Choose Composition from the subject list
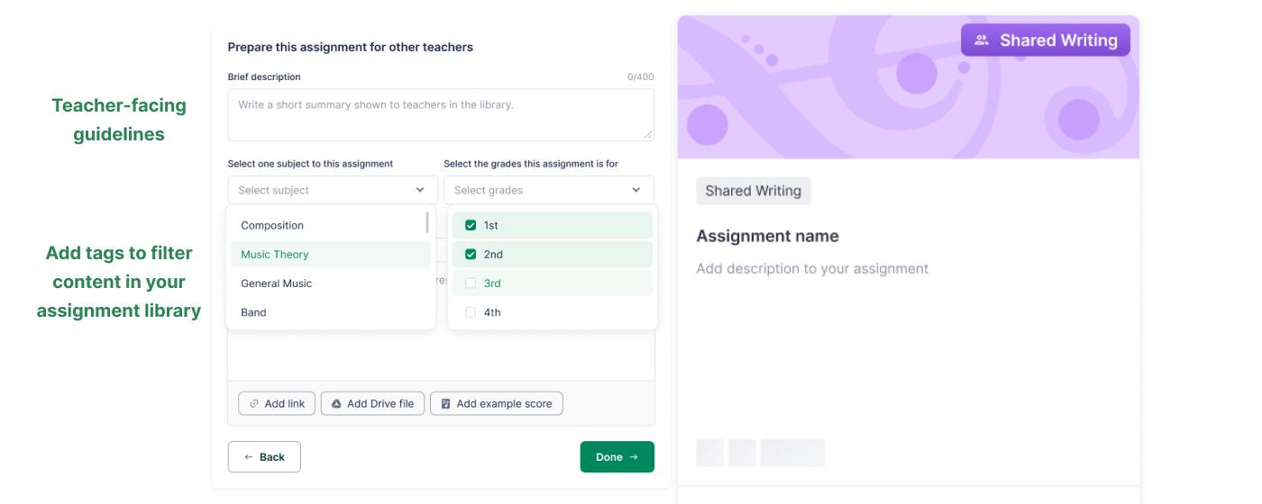 [x=272, y=226]
